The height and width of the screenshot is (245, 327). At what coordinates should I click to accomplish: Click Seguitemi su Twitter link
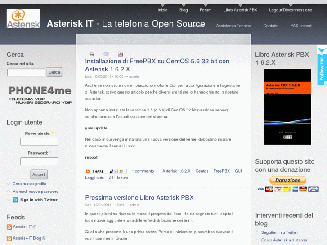point(279,232)
